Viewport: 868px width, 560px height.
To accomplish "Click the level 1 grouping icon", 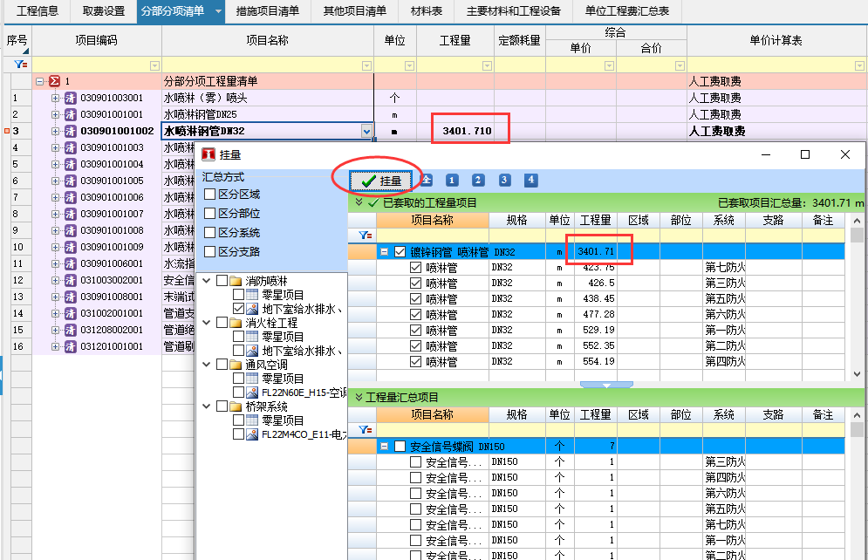I will pos(452,180).
